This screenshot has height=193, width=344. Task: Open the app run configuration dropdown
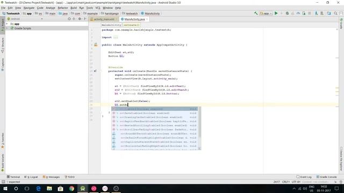[x=266, y=13]
